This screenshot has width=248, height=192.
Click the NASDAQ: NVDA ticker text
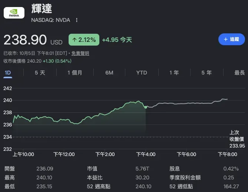coord(51,20)
